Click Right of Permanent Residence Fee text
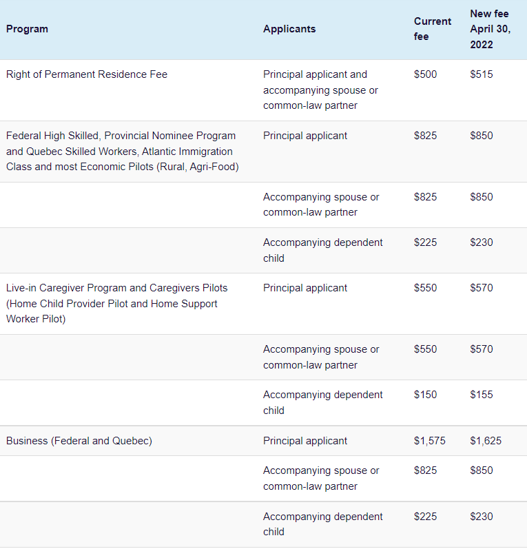 pyautogui.click(x=87, y=74)
